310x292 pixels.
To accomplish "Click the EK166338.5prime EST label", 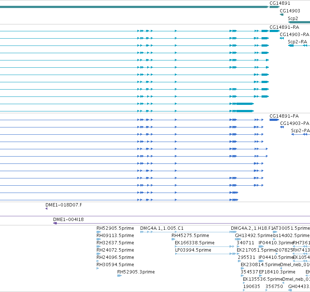I will tap(195, 243).
